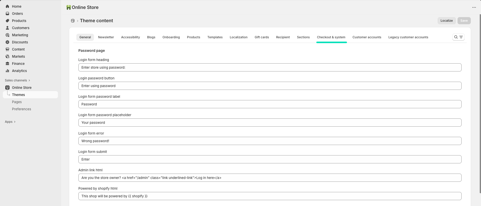Screen dimensions: 481x206
Task: Click the 'Theme content' page title
Action: click(x=97, y=21)
